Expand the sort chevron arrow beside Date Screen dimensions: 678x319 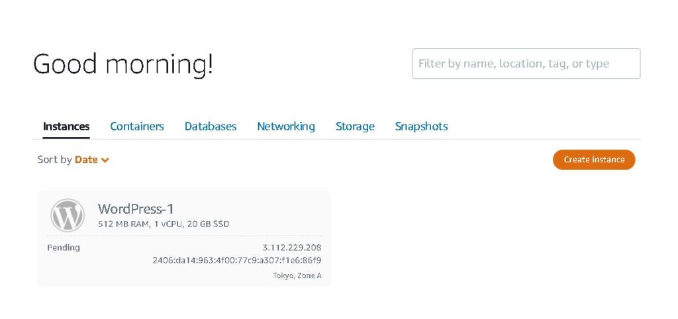pos(105,160)
